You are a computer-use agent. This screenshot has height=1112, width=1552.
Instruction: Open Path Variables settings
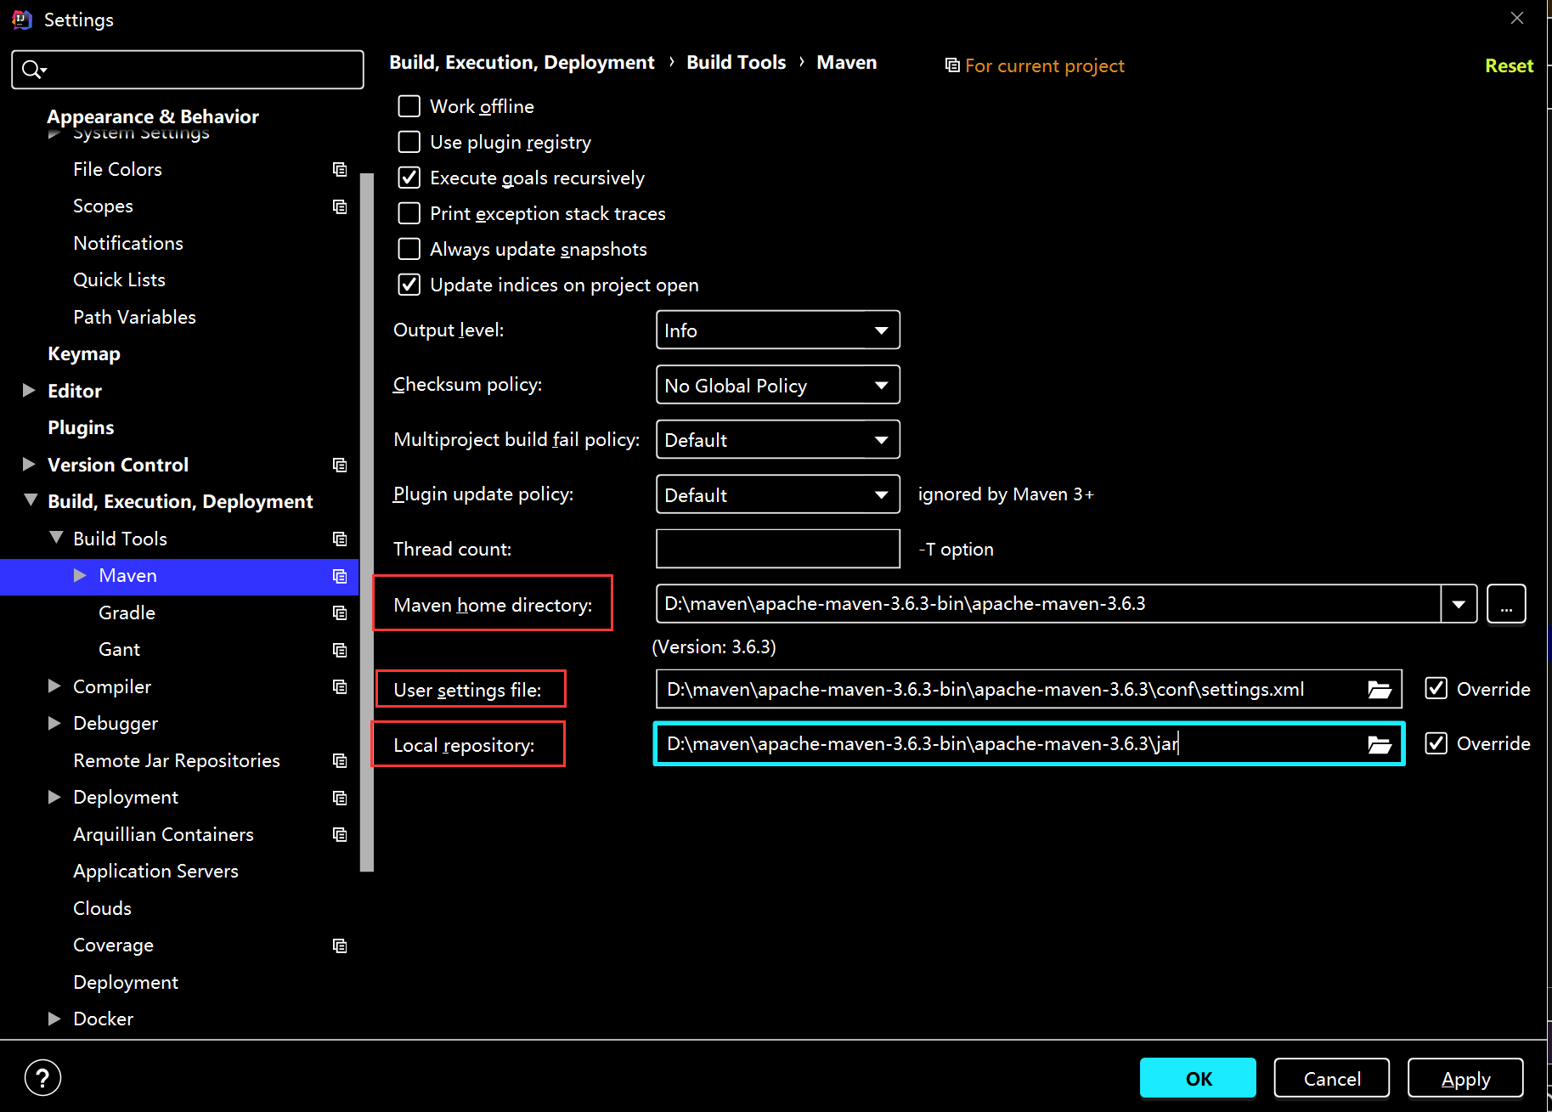tap(134, 318)
